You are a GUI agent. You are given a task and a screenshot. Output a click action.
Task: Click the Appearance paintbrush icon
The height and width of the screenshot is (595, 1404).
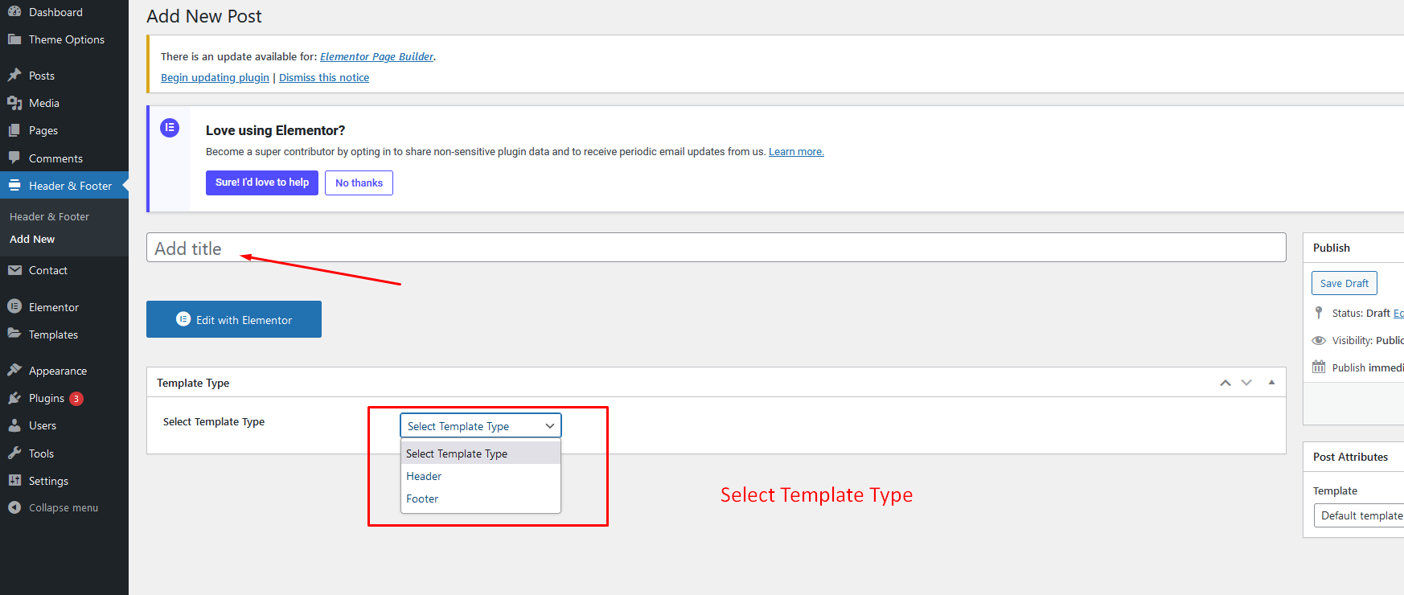pos(14,371)
